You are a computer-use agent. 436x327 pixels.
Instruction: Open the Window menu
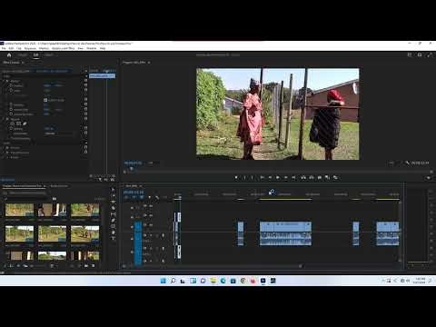tap(92, 48)
